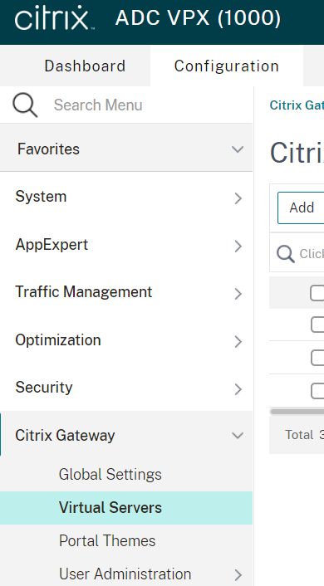
Task: Select the Configuration tab
Action: click(227, 66)
